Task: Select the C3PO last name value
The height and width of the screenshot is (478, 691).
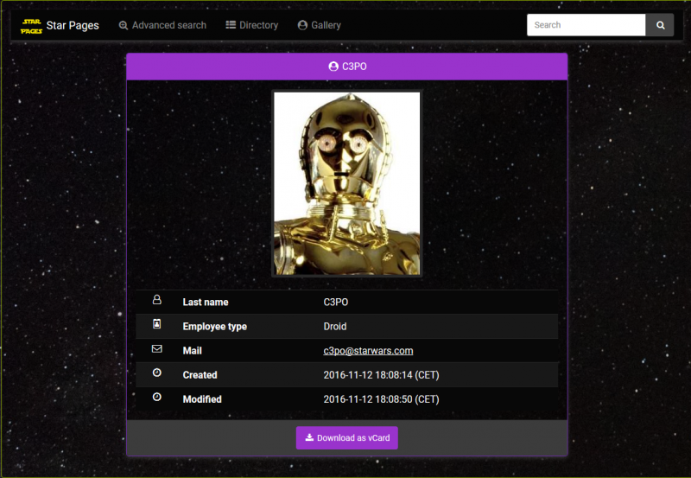Action: (x=336, y=303)
